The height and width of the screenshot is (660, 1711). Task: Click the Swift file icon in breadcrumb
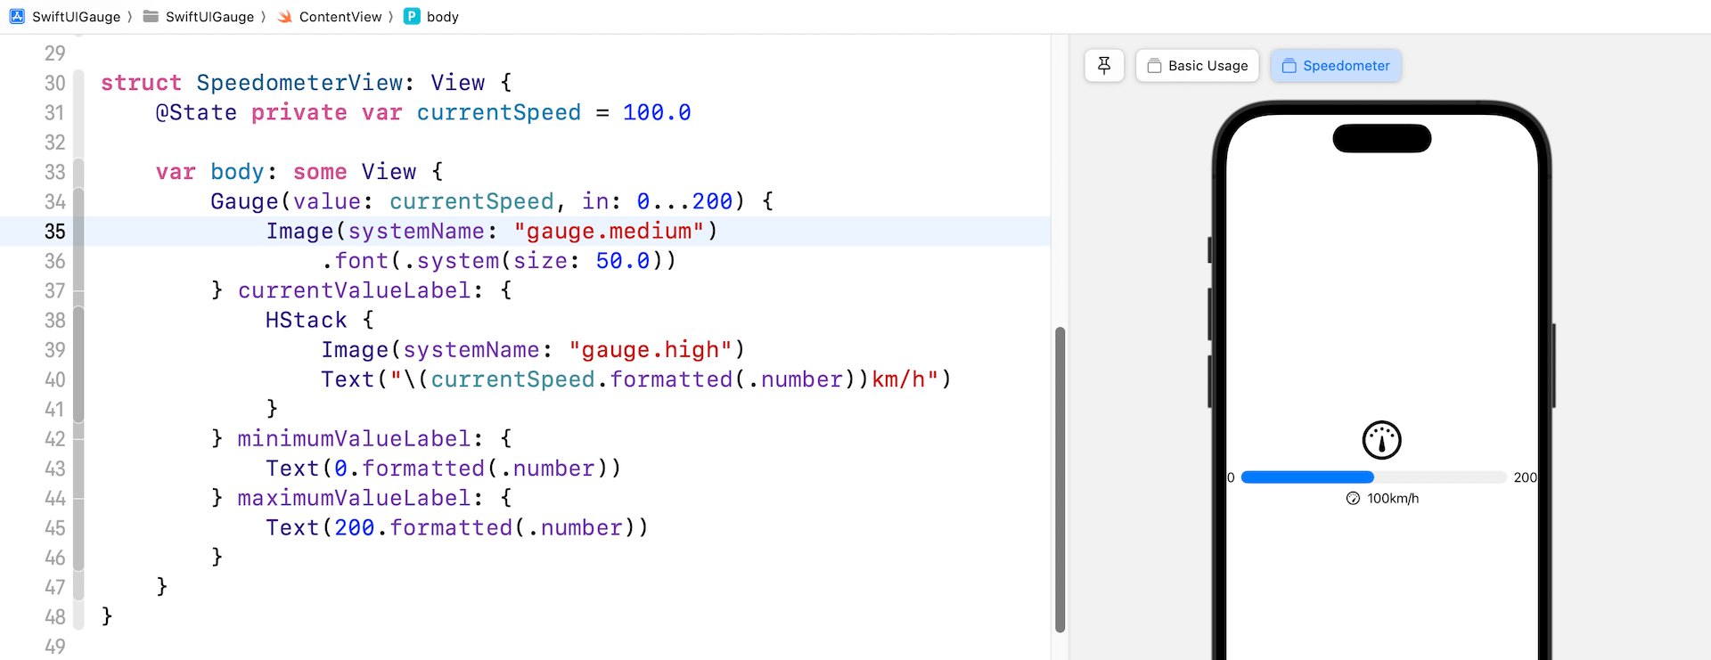(x=285, y=16)
